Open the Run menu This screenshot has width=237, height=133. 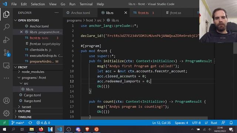pos(72,4)
